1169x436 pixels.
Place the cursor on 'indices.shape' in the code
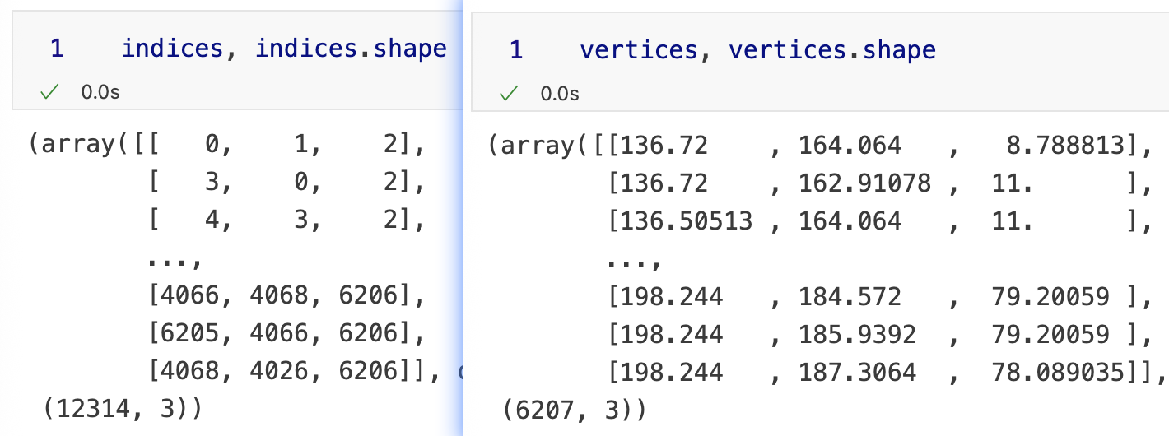tap(351, 49)
